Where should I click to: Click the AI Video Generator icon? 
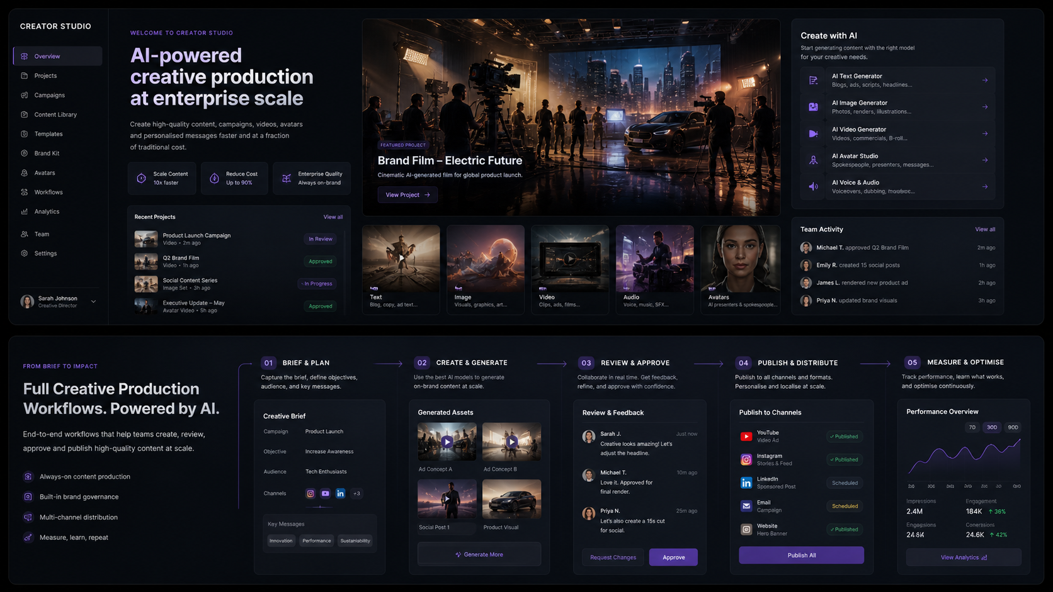pyautogui.click(x=814, y=134)
